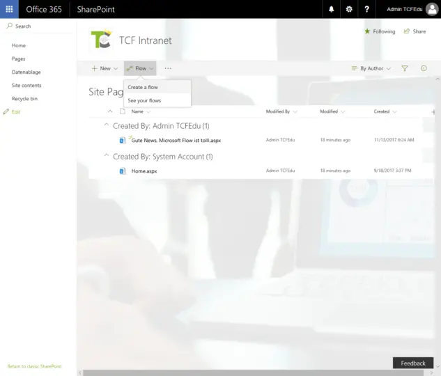Open the New dropdown menu
The height and width of the screenshot is (376, 441).
pos(105,68)
